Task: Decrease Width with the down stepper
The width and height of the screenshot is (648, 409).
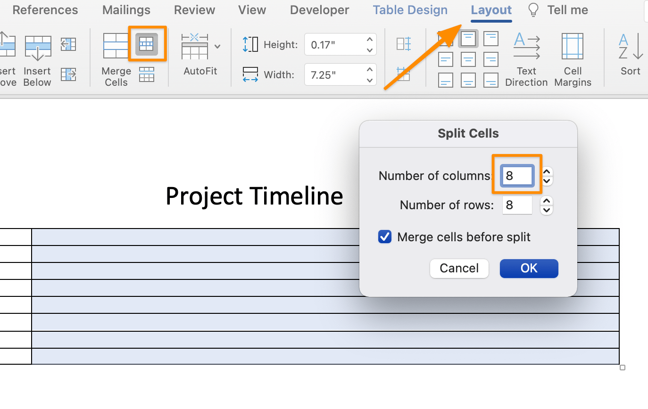Action: [370, 80]
